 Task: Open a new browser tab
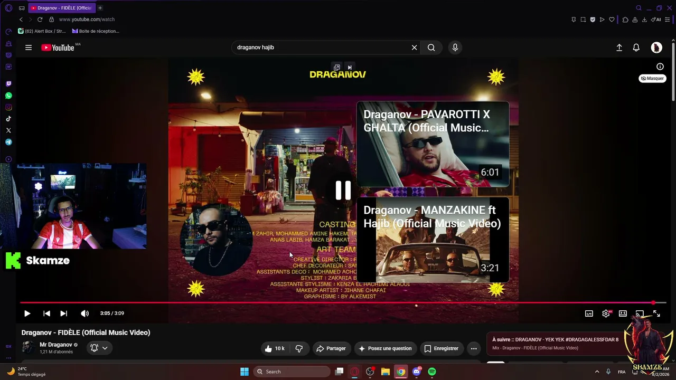point(100,8)
